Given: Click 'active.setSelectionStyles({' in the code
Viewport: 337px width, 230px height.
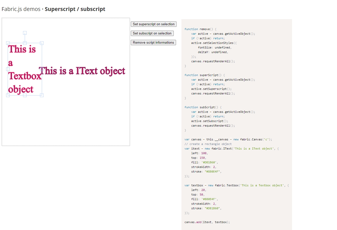Looking at the screenshot, I should 214,43.
